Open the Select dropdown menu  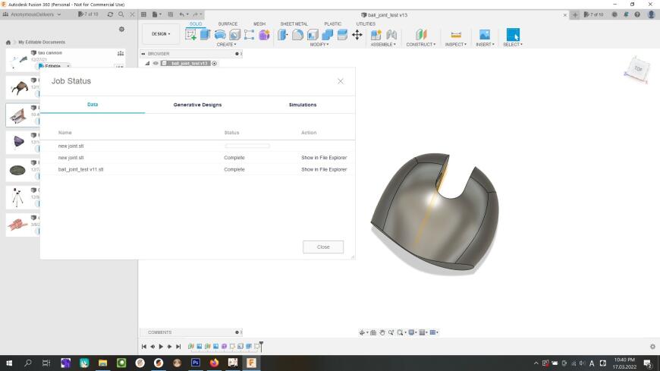click(513, 45)
